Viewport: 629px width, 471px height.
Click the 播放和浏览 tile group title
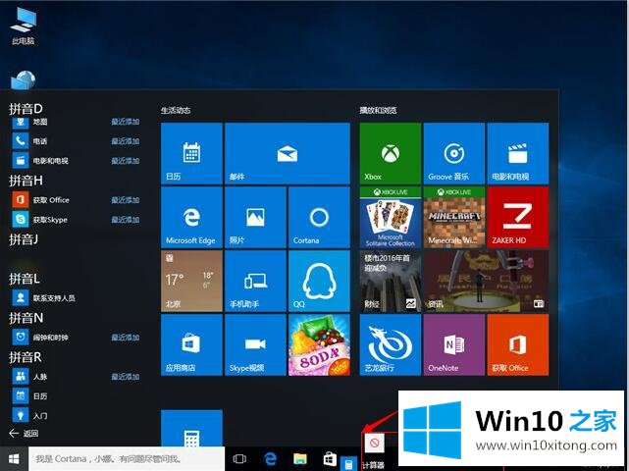[378, 110]
